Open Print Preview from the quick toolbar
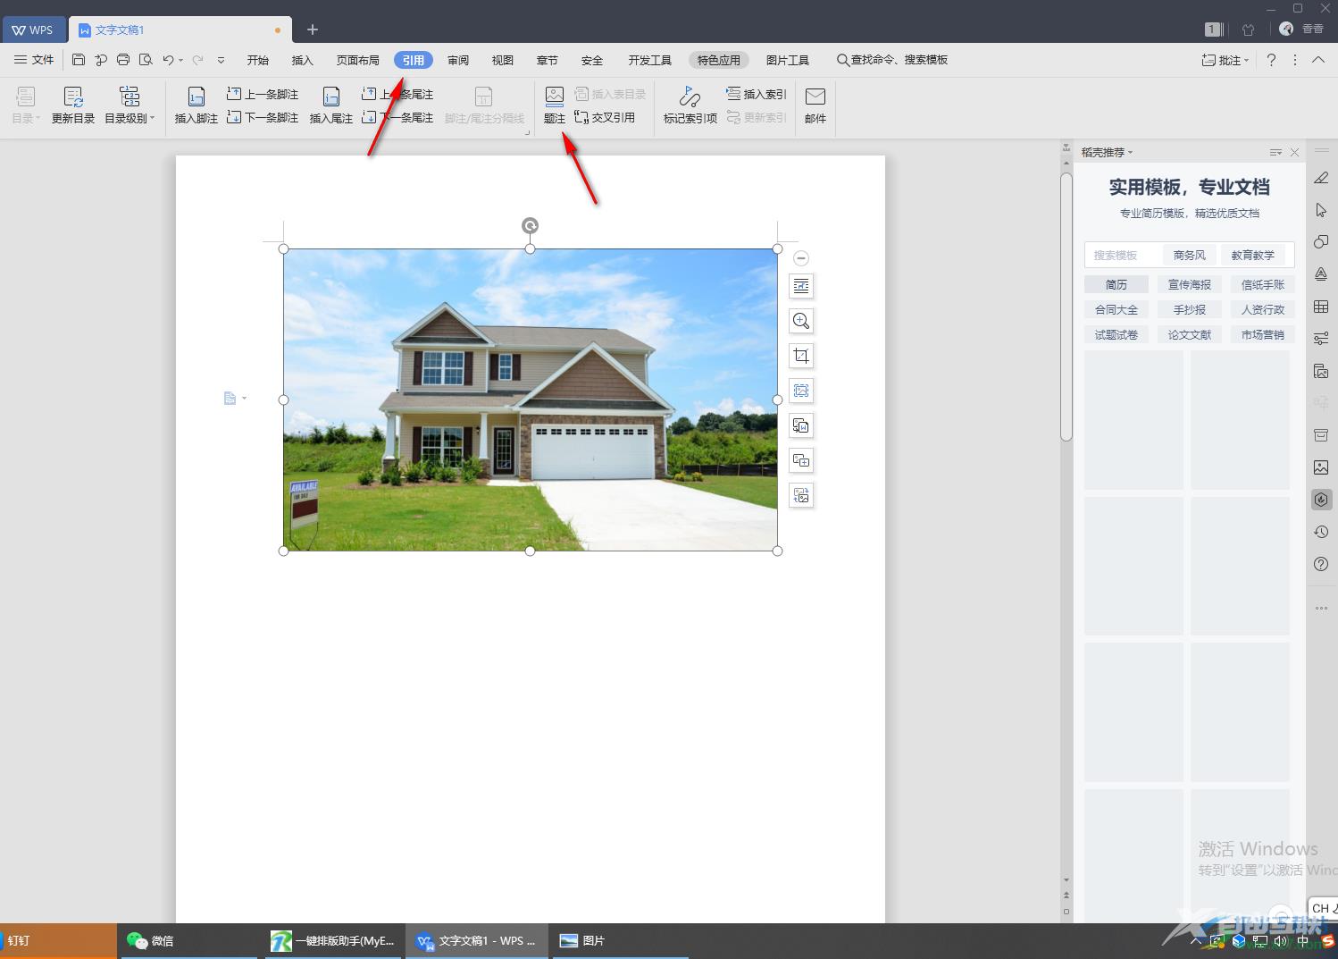Screen dimensions: 1338x959 pyautogui.click(x=146, y=60)
